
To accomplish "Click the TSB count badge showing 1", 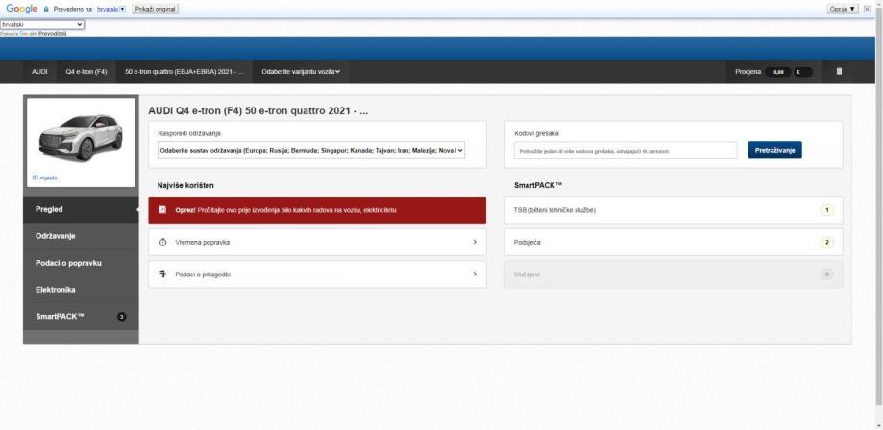I will (826, 210).
